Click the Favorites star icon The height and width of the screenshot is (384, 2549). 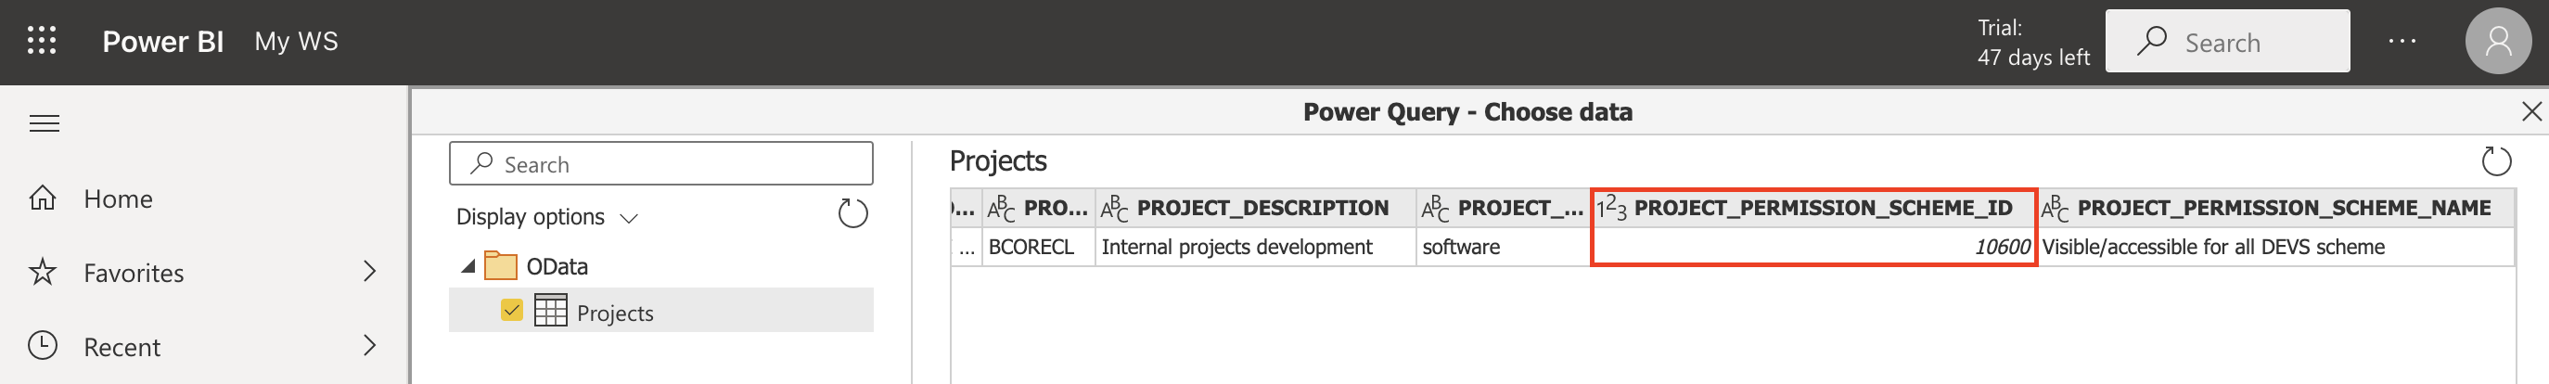tap(43, 272)
